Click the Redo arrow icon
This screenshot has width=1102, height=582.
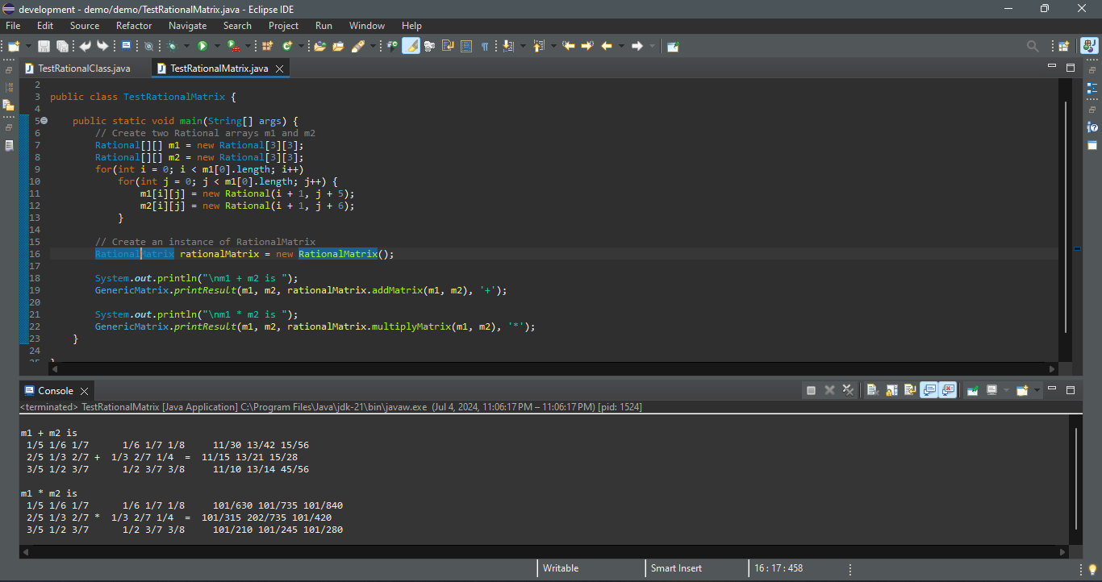tap(102, 46)
